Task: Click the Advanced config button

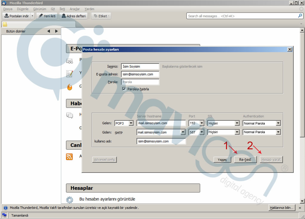Action: (x=105, y=160)
